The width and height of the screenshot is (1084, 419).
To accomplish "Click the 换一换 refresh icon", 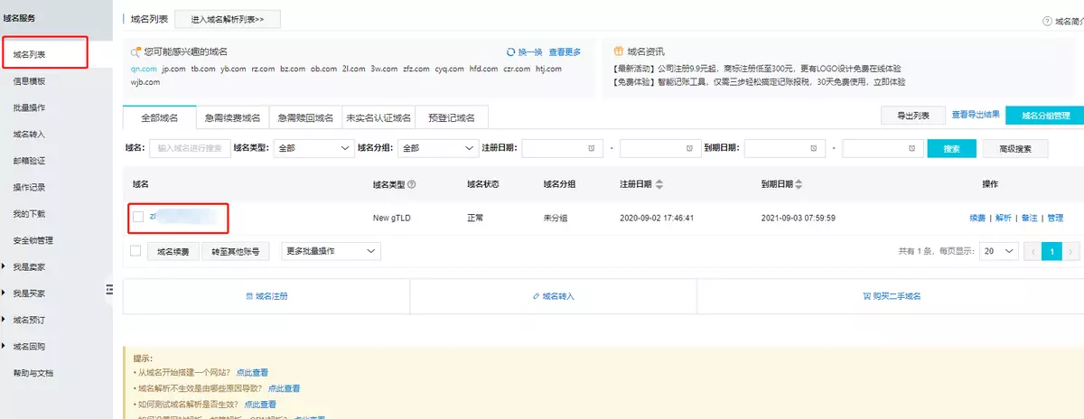I will tap(511, 52).
